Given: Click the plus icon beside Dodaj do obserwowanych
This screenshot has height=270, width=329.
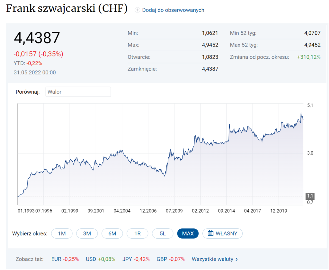Looking at the screenshot, I should [x=137, y=10].
